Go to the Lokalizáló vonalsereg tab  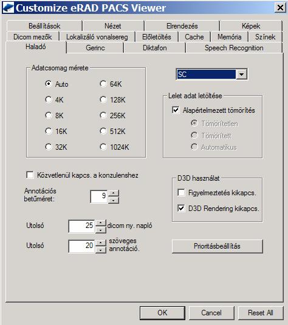(97, 37)
